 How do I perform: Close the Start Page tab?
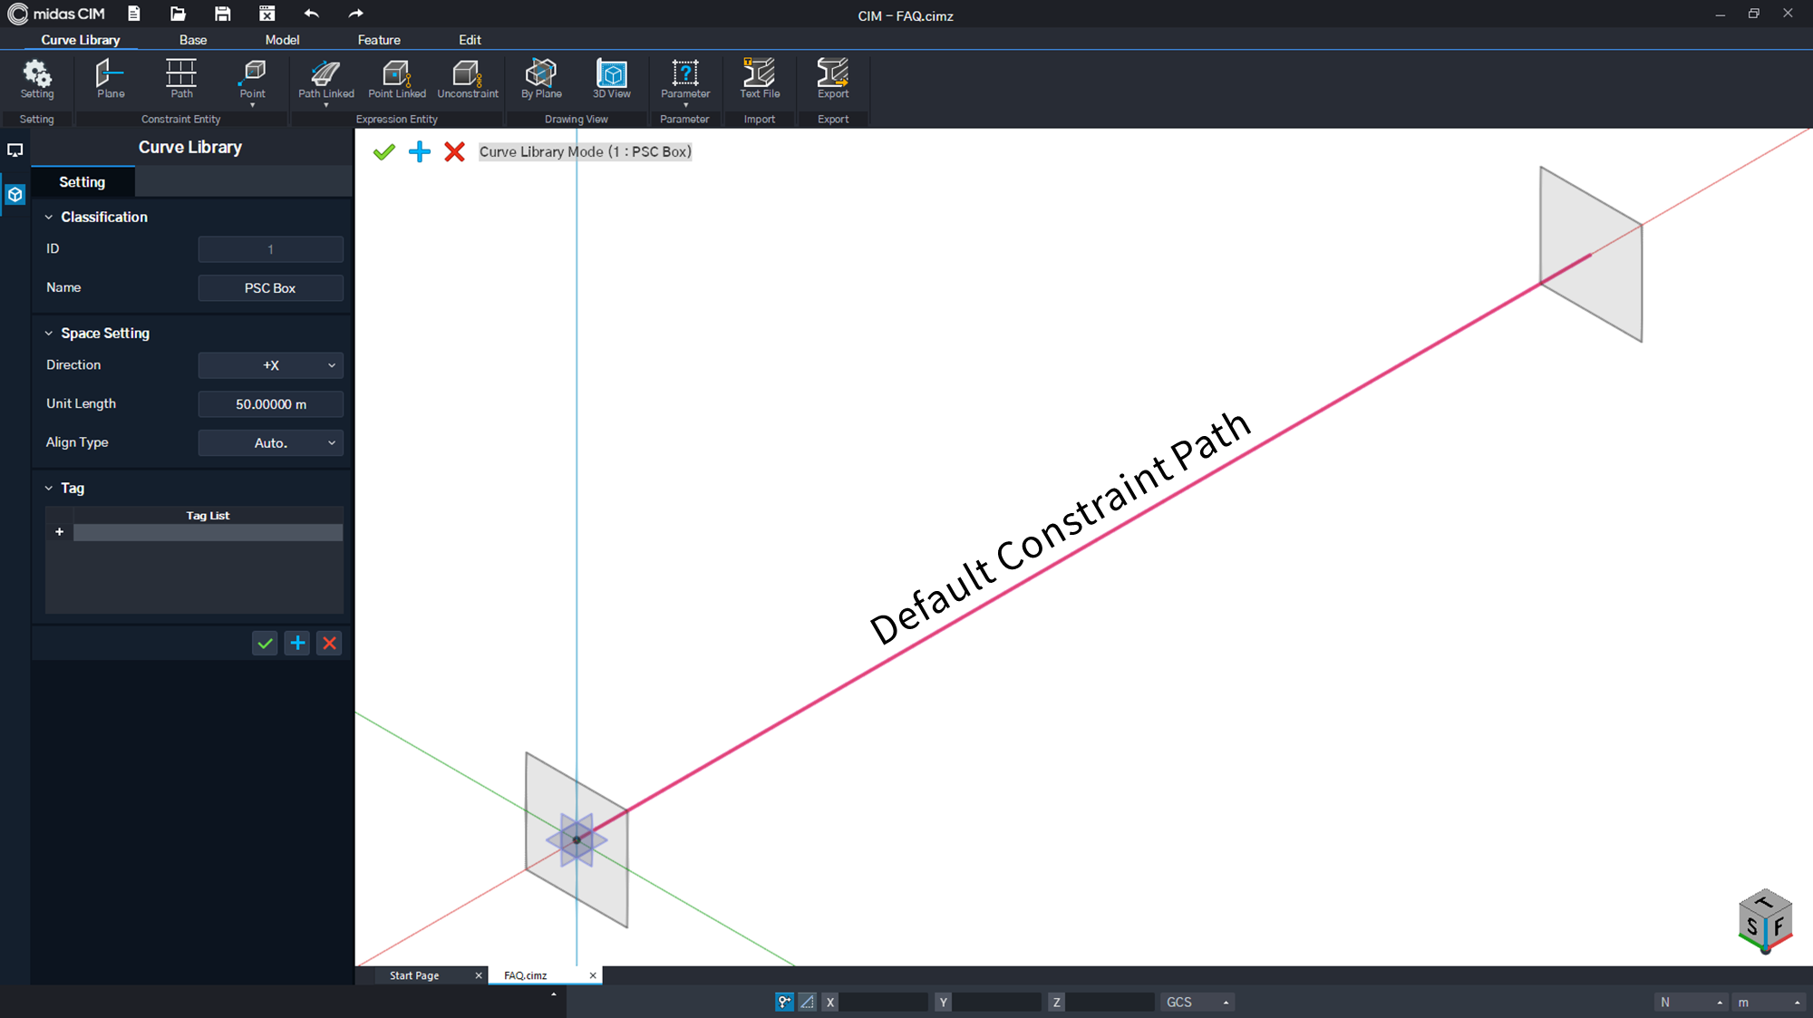tap(479, 975)
